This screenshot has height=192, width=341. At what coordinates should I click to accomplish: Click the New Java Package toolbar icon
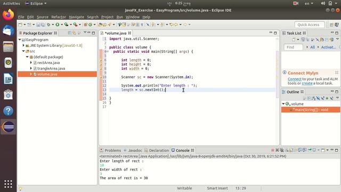point(85,25)
